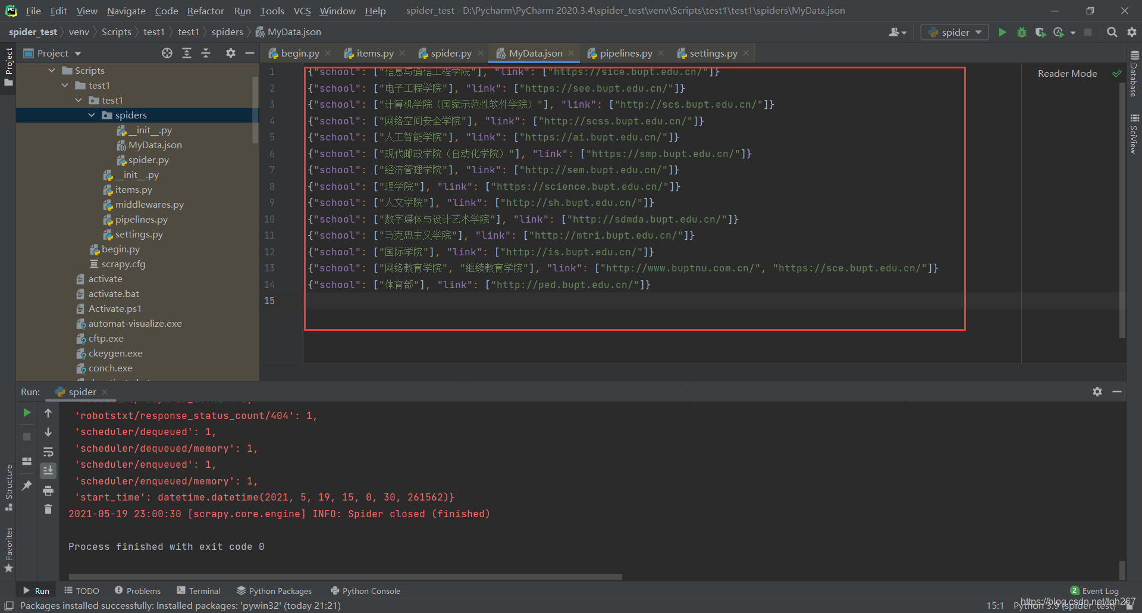Close the spider Run tab

tap(105, 392)
